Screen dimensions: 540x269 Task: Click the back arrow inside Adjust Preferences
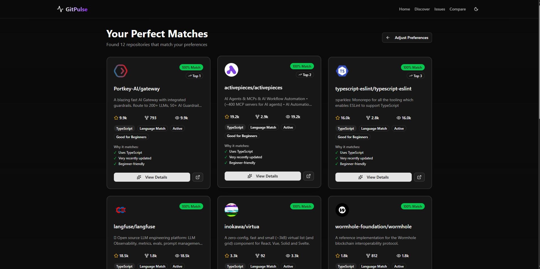pos(388,37)
